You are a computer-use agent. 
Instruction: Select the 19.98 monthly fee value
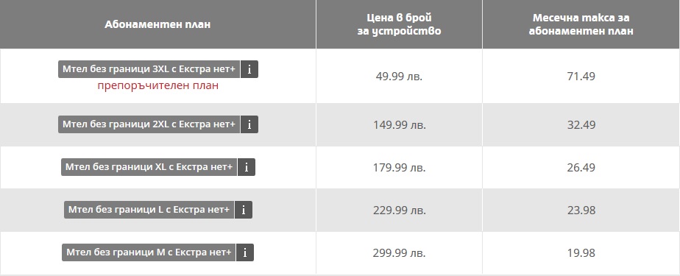tap(581, 253)
